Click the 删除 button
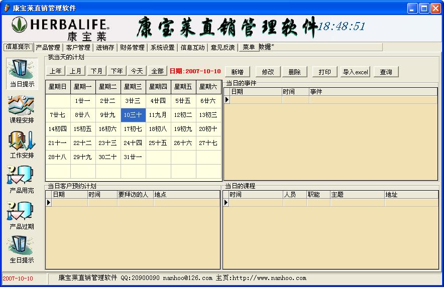 tap(294, 72)
